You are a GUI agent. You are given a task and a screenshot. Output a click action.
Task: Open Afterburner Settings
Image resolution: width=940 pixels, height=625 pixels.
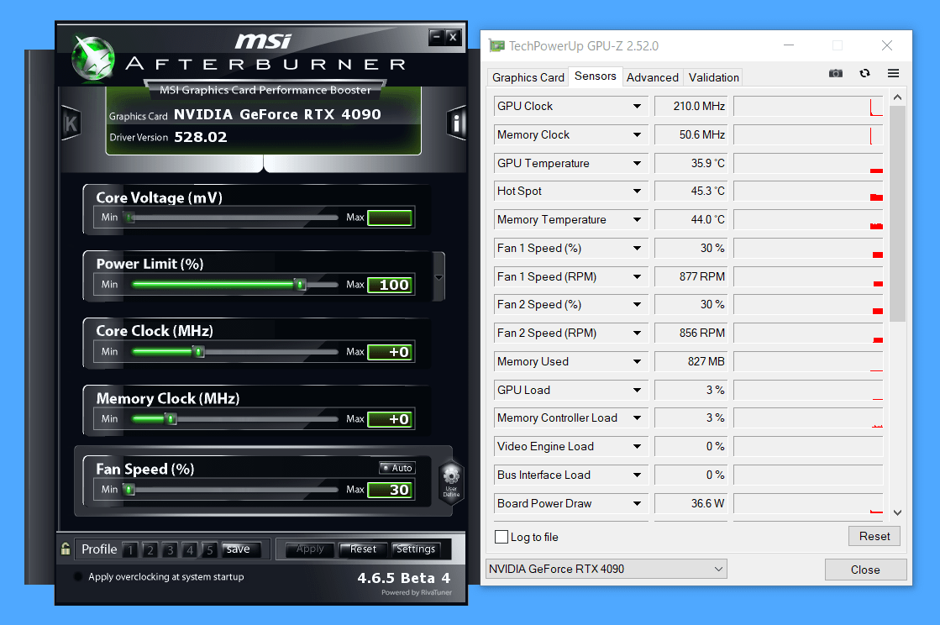click(x=416, y=549)
